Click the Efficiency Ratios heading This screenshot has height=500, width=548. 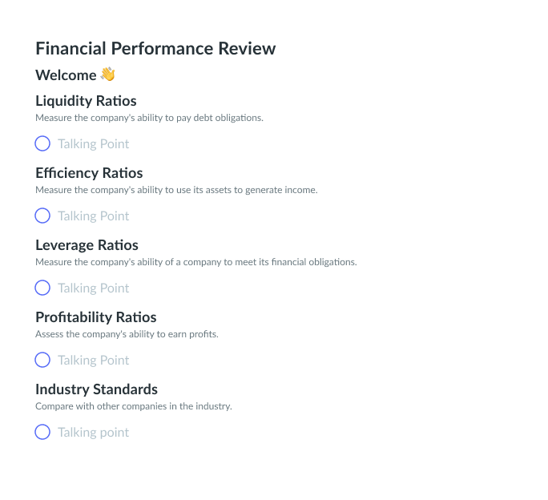tap(89, 173)
